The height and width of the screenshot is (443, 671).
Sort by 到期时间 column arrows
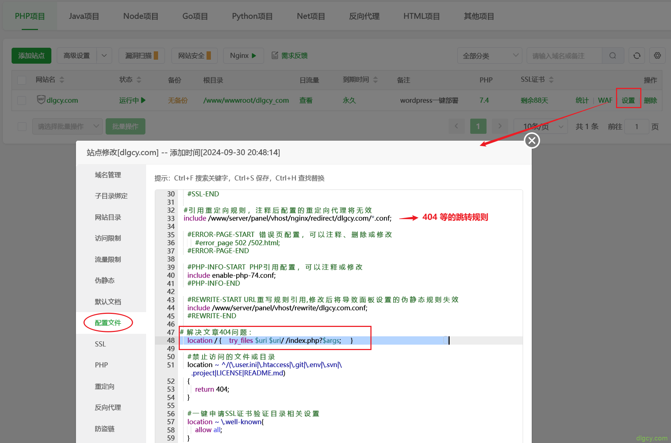(375, 80)
